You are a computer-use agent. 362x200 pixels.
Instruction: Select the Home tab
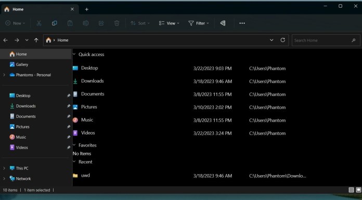[40, 9]
